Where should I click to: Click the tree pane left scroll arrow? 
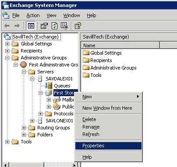[6, 165]
